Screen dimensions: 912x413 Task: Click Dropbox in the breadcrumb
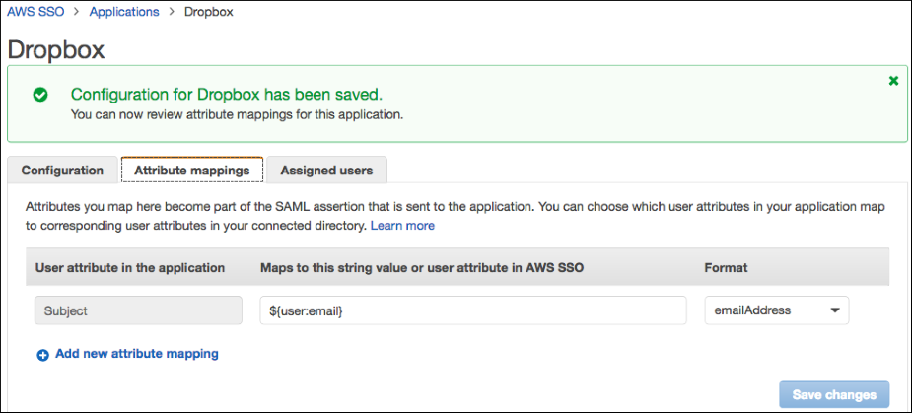tap(209, 12)
